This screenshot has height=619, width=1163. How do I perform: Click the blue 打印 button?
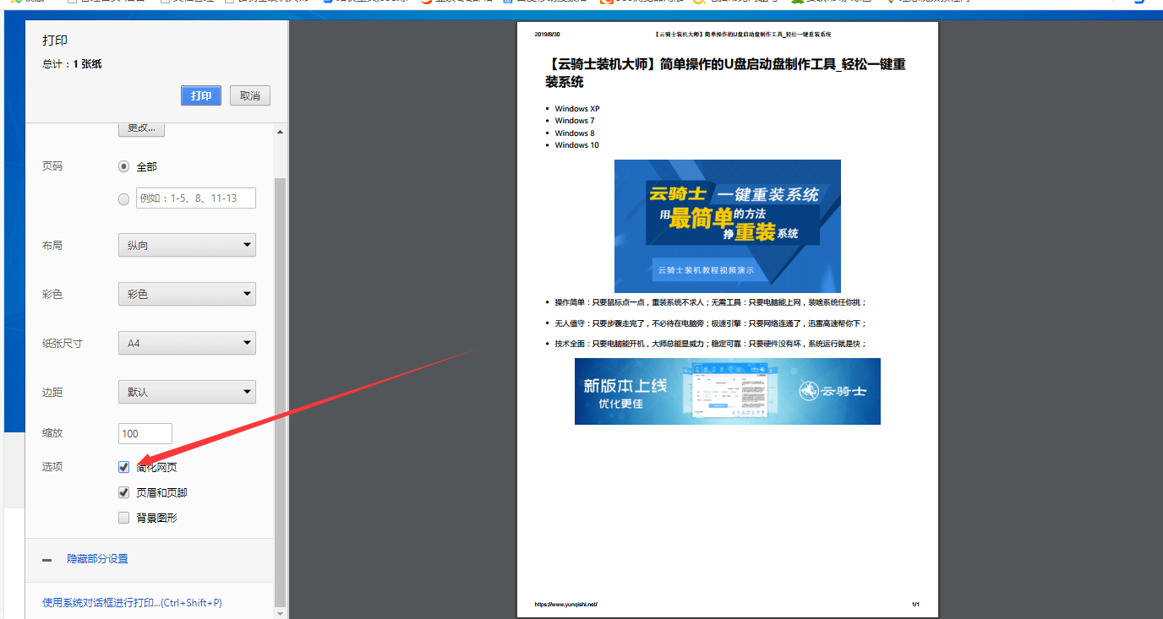point(200,95)
